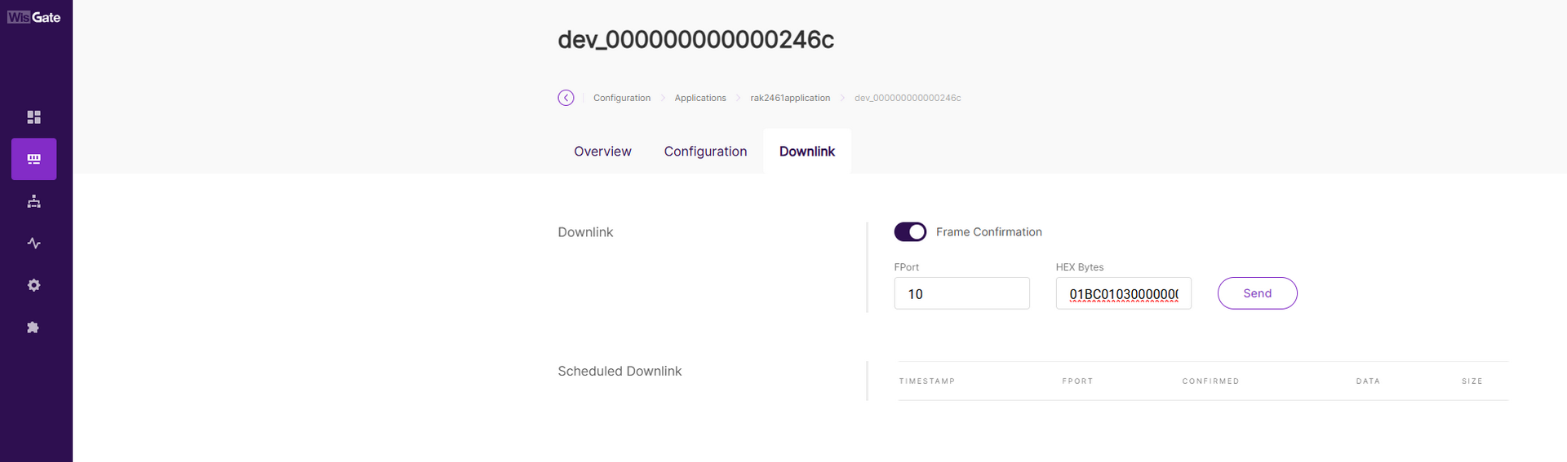Click the TIMESTAMP column header
Image resolution: width=1567 pixels, height=462 pixels.
point(926,381)
